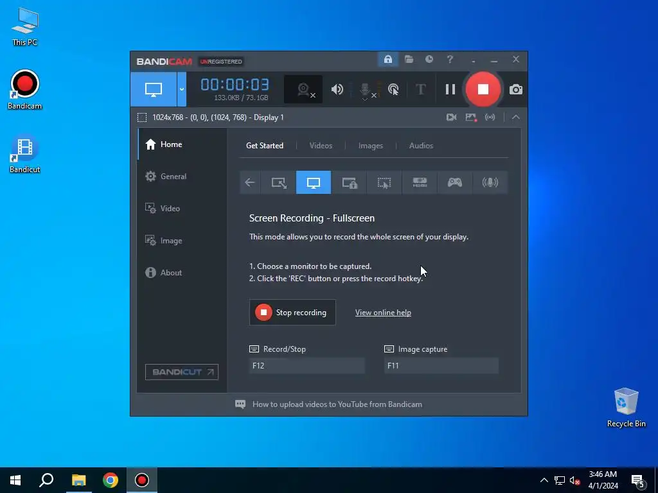
Task: Switch to the Get Started tab
Action: click(264, 146)
